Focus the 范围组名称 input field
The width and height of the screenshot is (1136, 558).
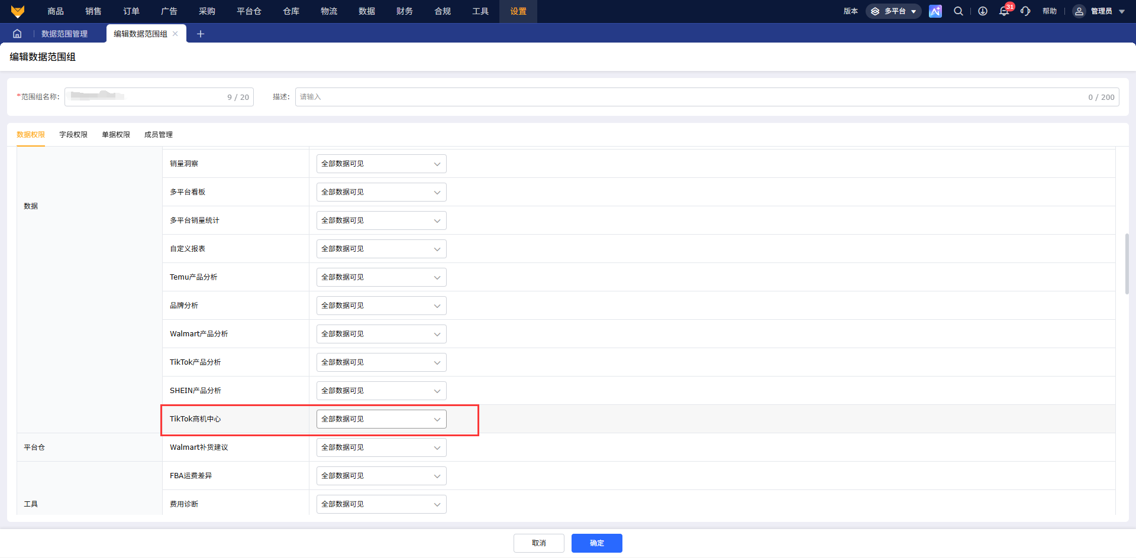[159, 97]
